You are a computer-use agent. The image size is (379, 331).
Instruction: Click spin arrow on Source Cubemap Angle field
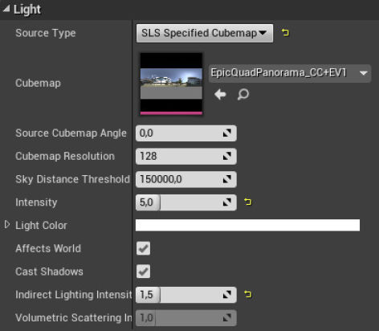tap(227, 133)
